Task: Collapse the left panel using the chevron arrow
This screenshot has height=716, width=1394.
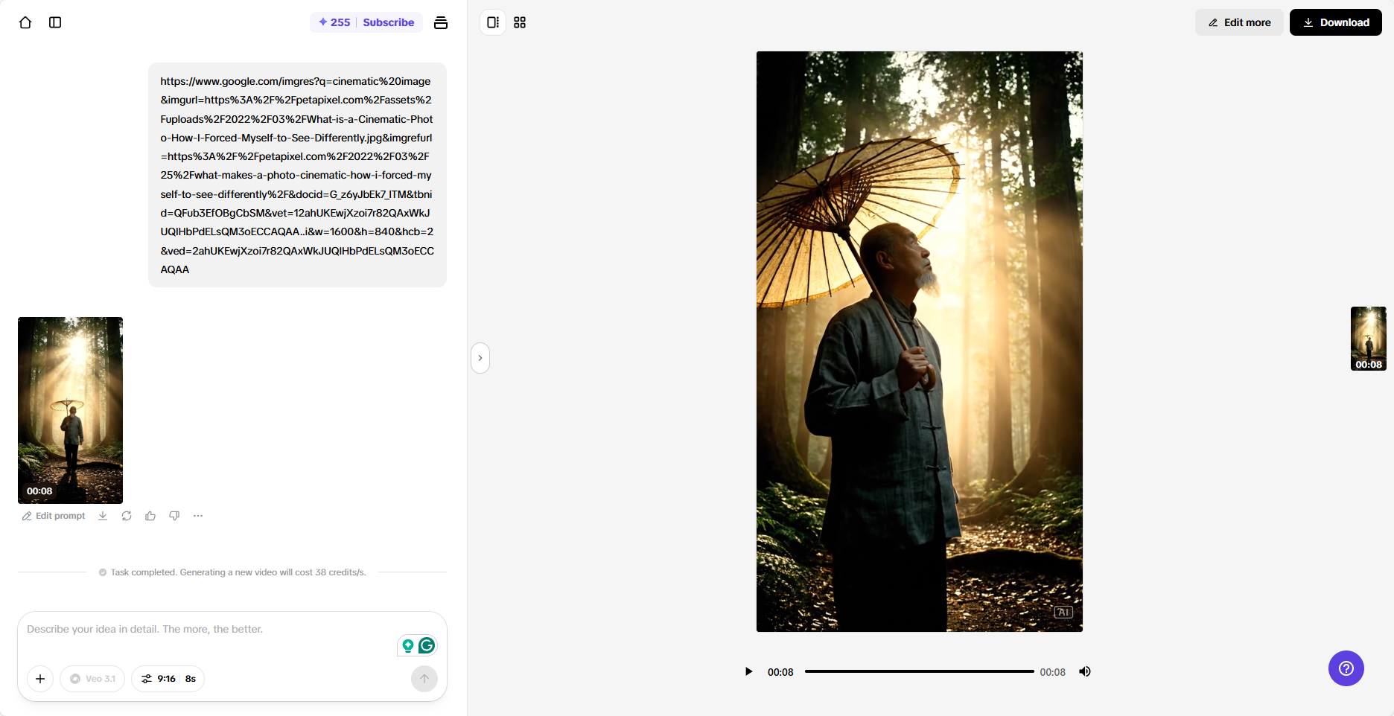Action: tap(480, 358)
